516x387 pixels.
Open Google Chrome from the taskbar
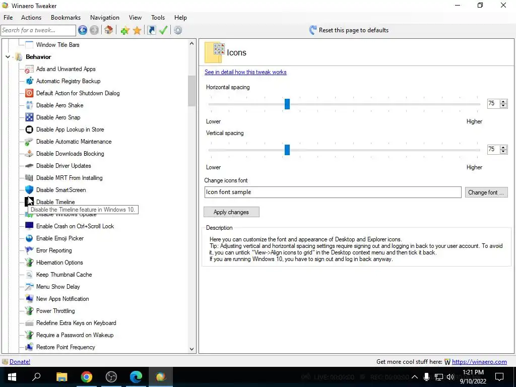[87, 377]
